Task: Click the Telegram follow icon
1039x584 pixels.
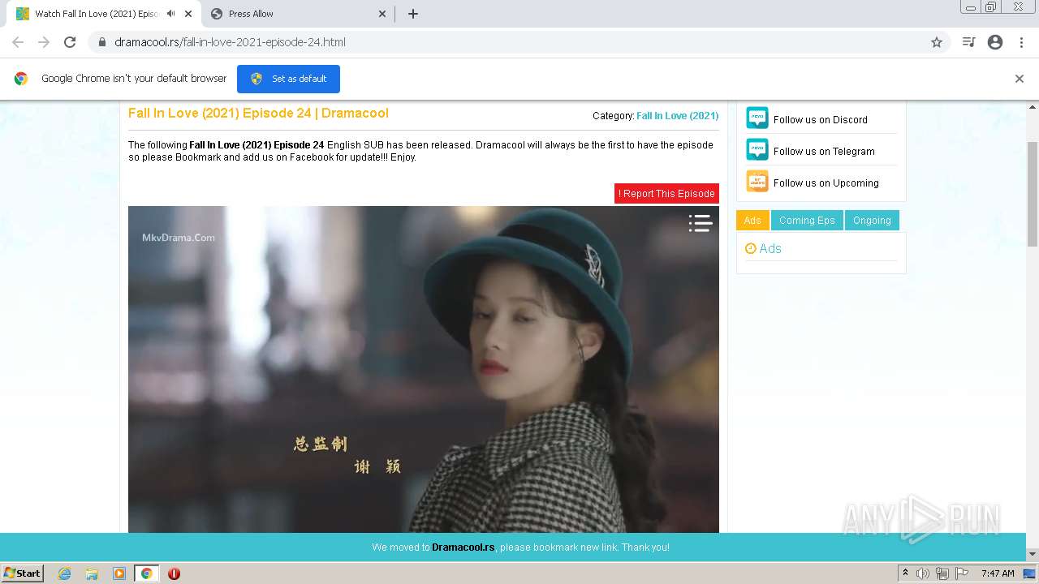Action: click(x=757, y=150)
